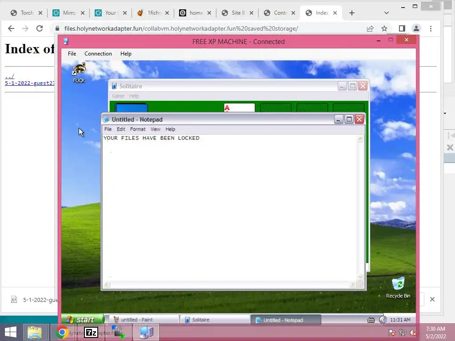The image size is (455, 341).
Task: Click the site lock security icon
Action: click(57, 28)
